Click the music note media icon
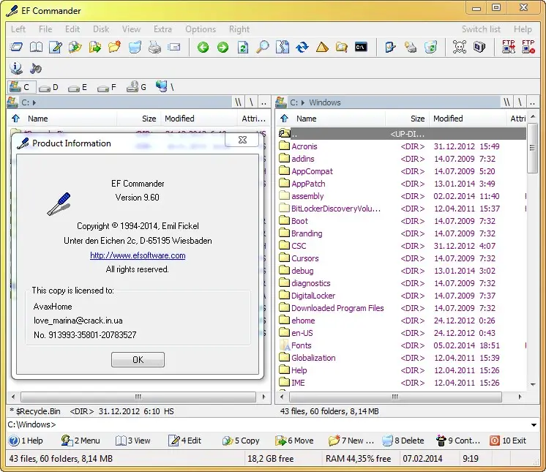The height and width of the screenshot is (472, 546). [36, 68]
